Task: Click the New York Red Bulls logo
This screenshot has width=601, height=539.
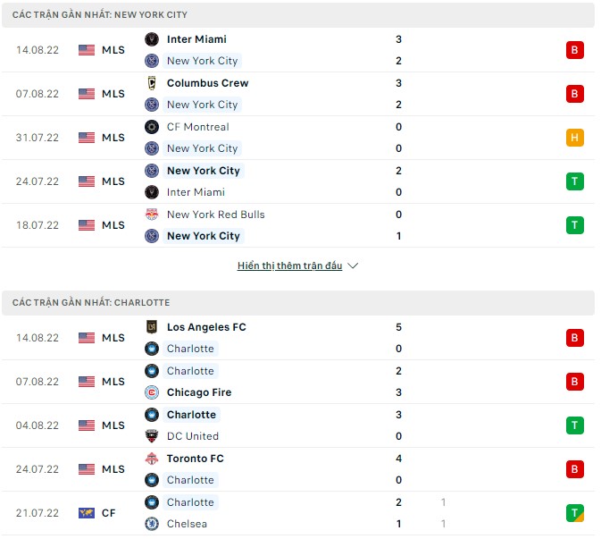Action: click(151, 215)
